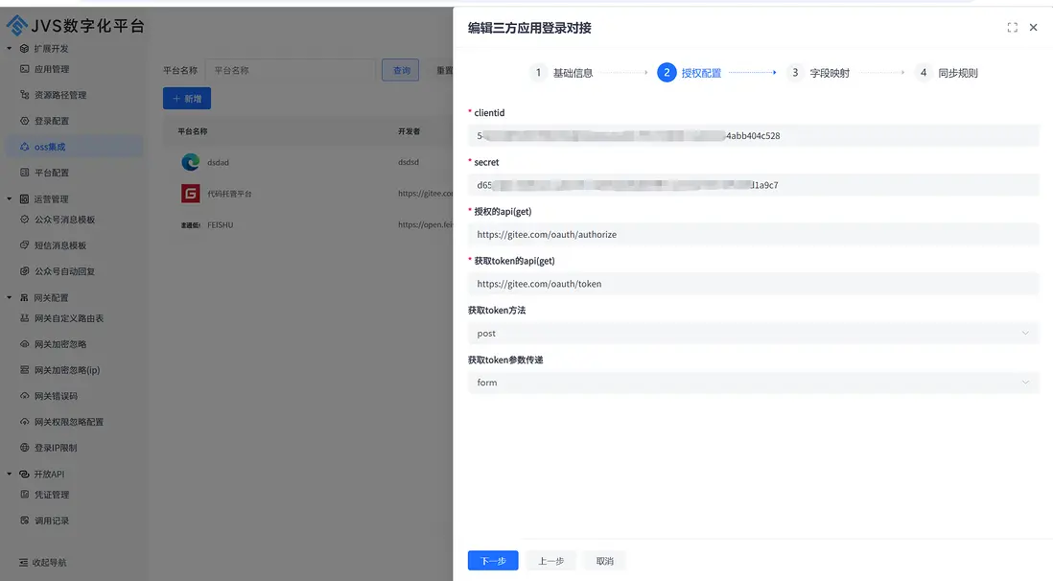Click the 平台配置 sidebar icon
This screenshot has width=1053, height=581.
(25, 173)
